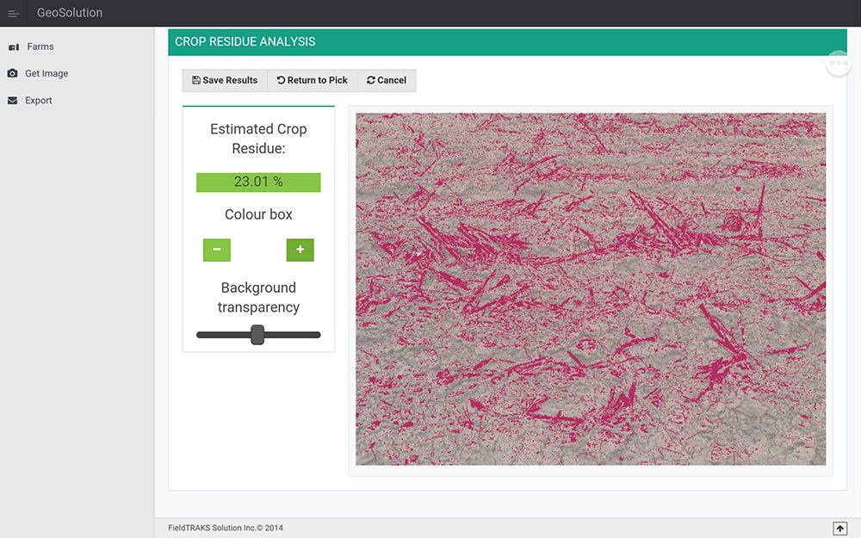Open the Export sidebar label

[x=39, y=101]
